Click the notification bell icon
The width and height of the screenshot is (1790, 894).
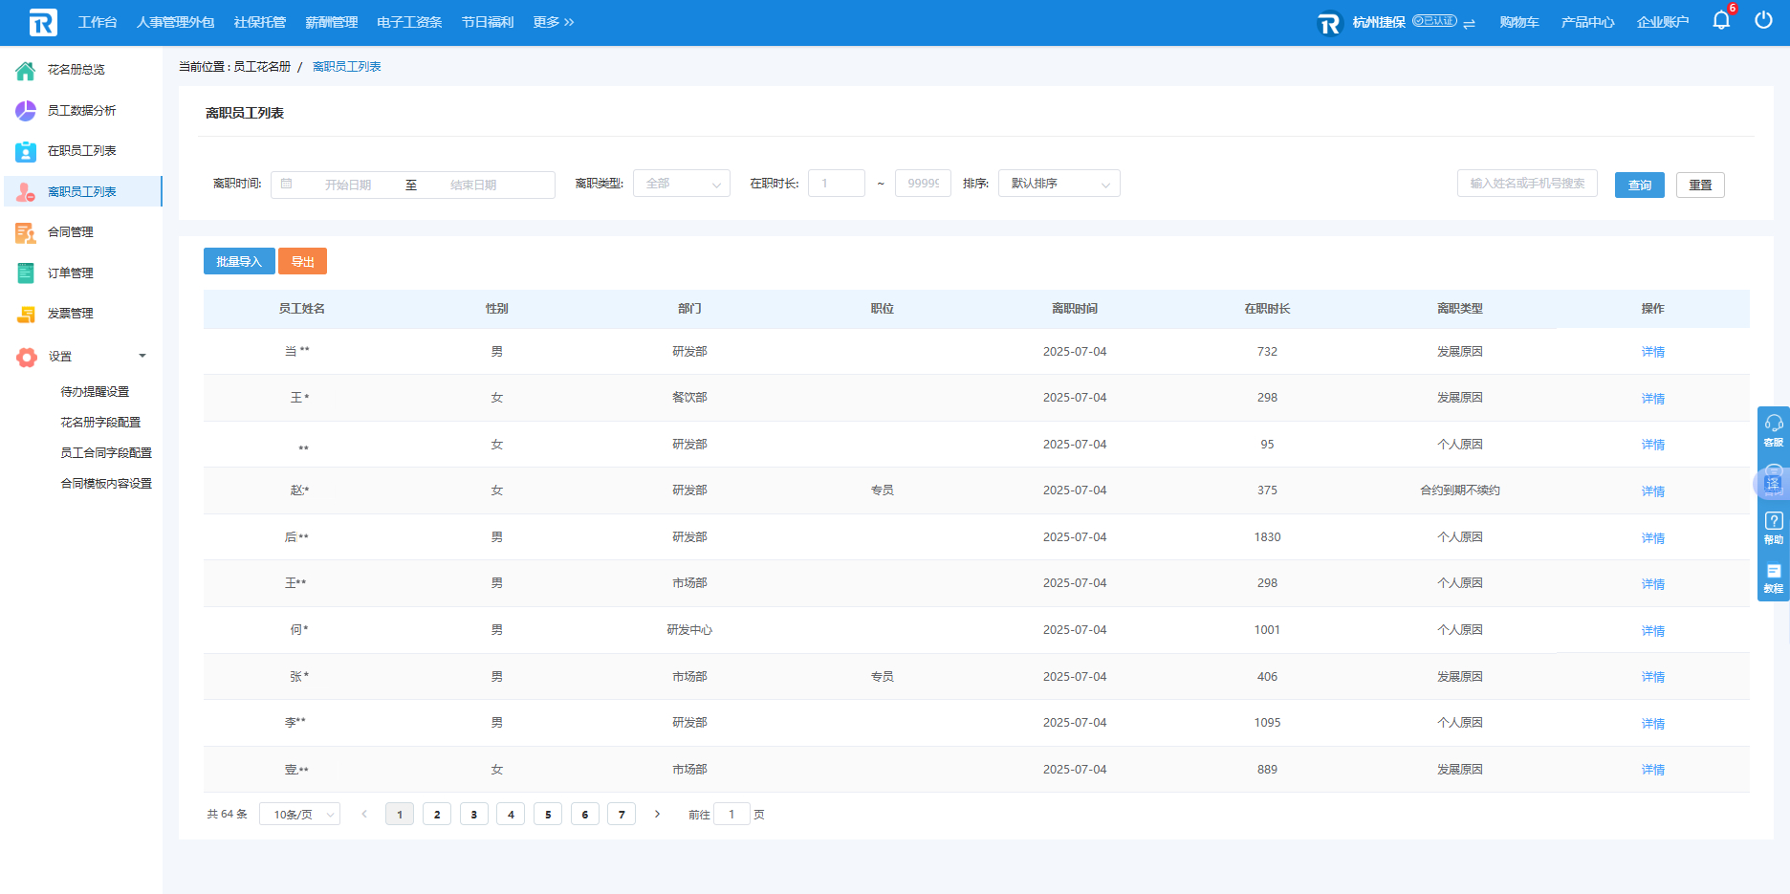coord(1720,21)
